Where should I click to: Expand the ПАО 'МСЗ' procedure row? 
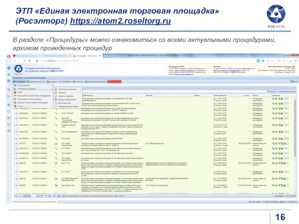click(x=16, y=139)
